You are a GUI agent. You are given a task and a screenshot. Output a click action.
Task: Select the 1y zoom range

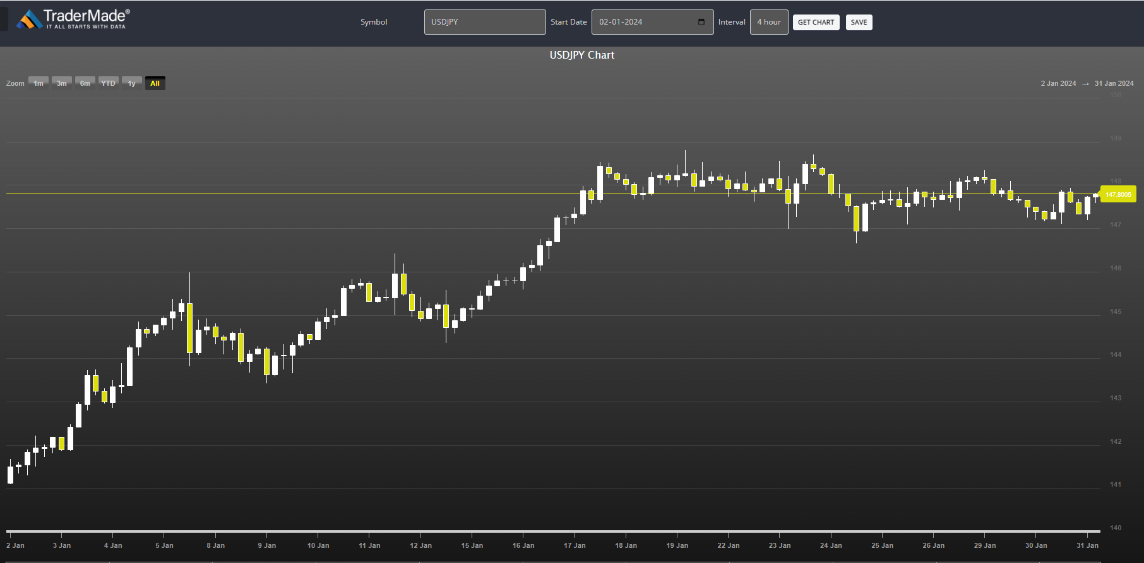132,83
